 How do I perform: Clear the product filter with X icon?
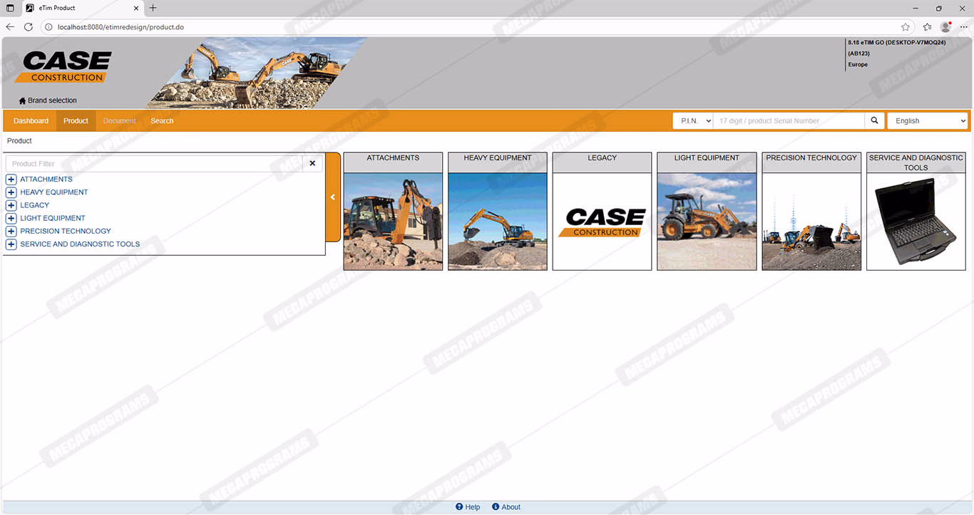coord(312,164)
